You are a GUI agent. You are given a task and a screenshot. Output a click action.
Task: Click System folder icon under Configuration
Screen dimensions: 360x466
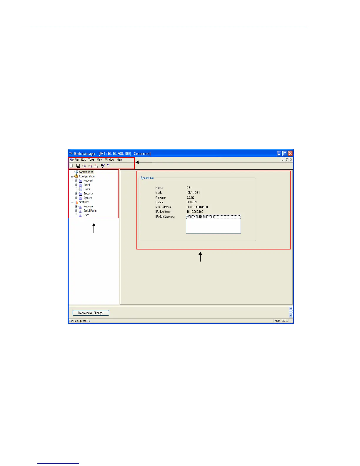coord(81,198)
